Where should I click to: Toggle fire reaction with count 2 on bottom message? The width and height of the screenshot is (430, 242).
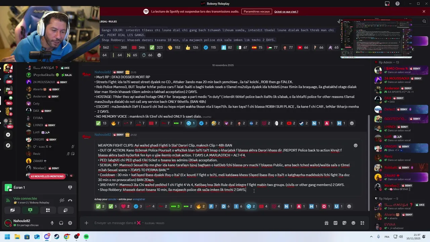coord(200,206)
